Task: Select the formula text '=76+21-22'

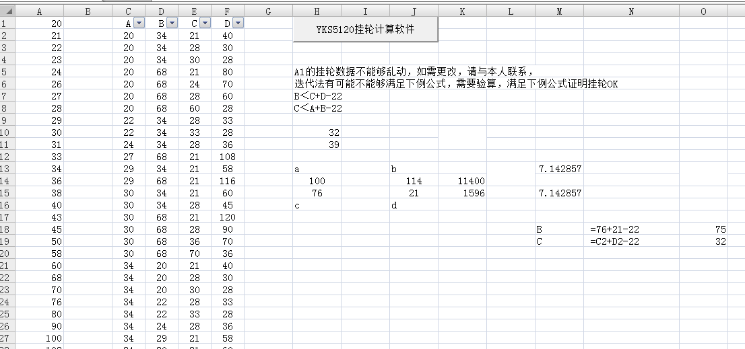Action: [x=614, y=229]
